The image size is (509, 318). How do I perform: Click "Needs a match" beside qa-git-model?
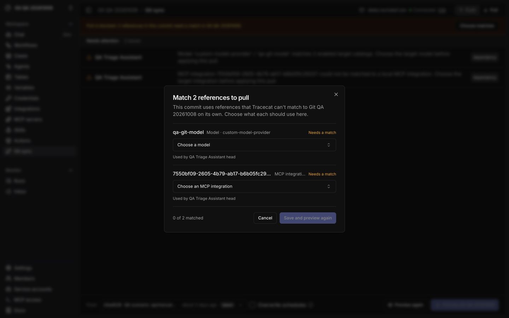[322, 132]
